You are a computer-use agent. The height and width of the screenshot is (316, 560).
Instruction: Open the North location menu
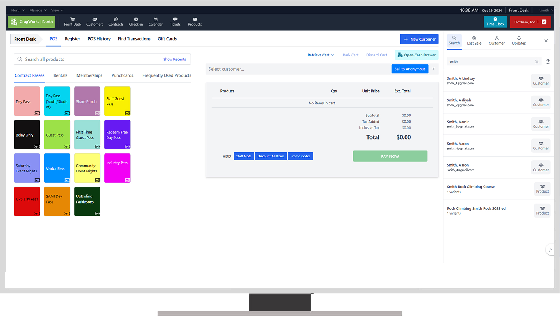tap(18, 10)
